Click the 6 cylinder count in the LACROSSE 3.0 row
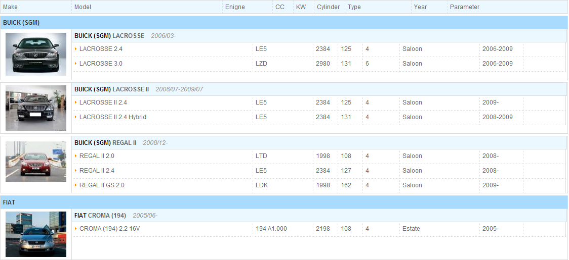 367,64
